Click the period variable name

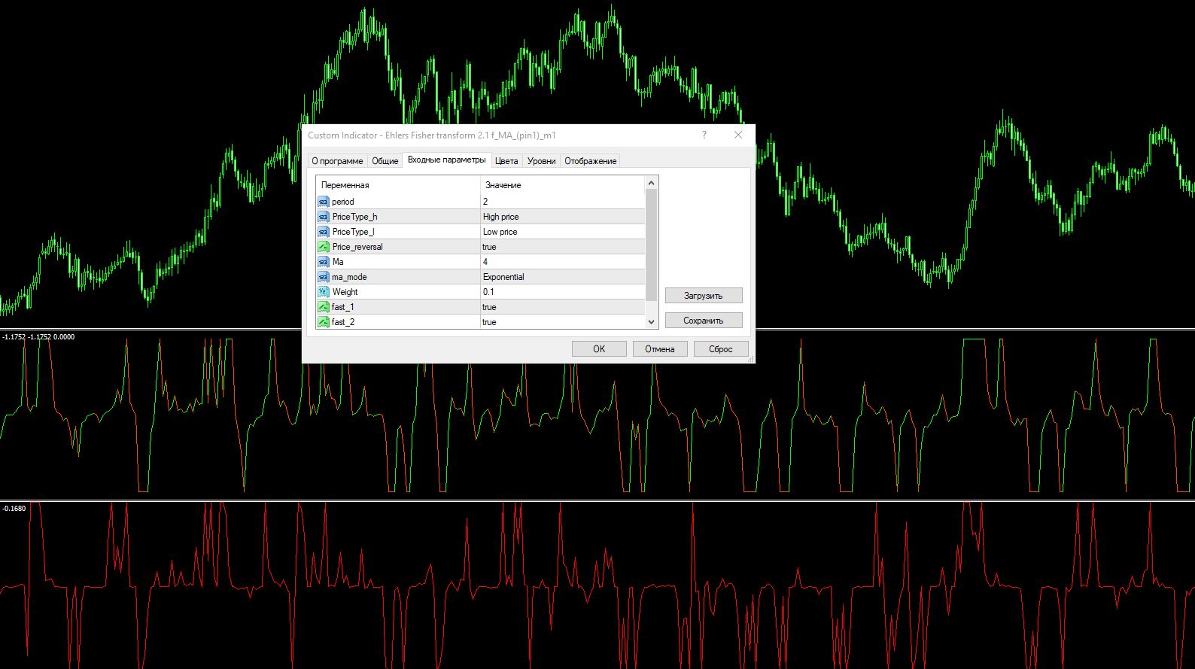[x=342, y=202]
